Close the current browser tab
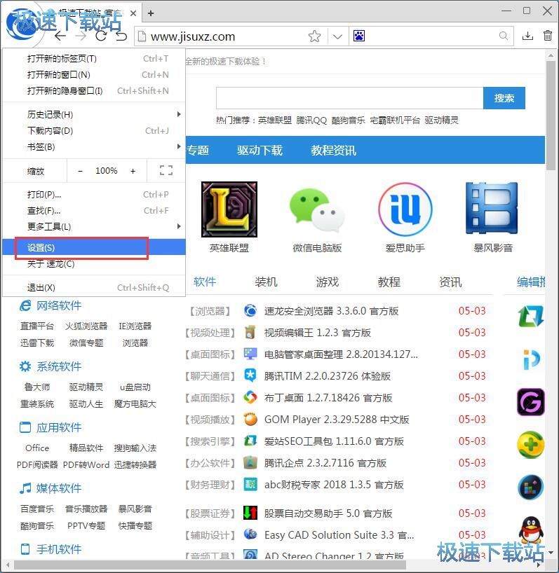The height and width of the screenshot is (573, 559). tap(133, 13)
